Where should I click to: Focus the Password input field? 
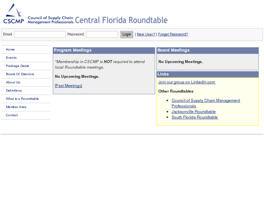102,34
